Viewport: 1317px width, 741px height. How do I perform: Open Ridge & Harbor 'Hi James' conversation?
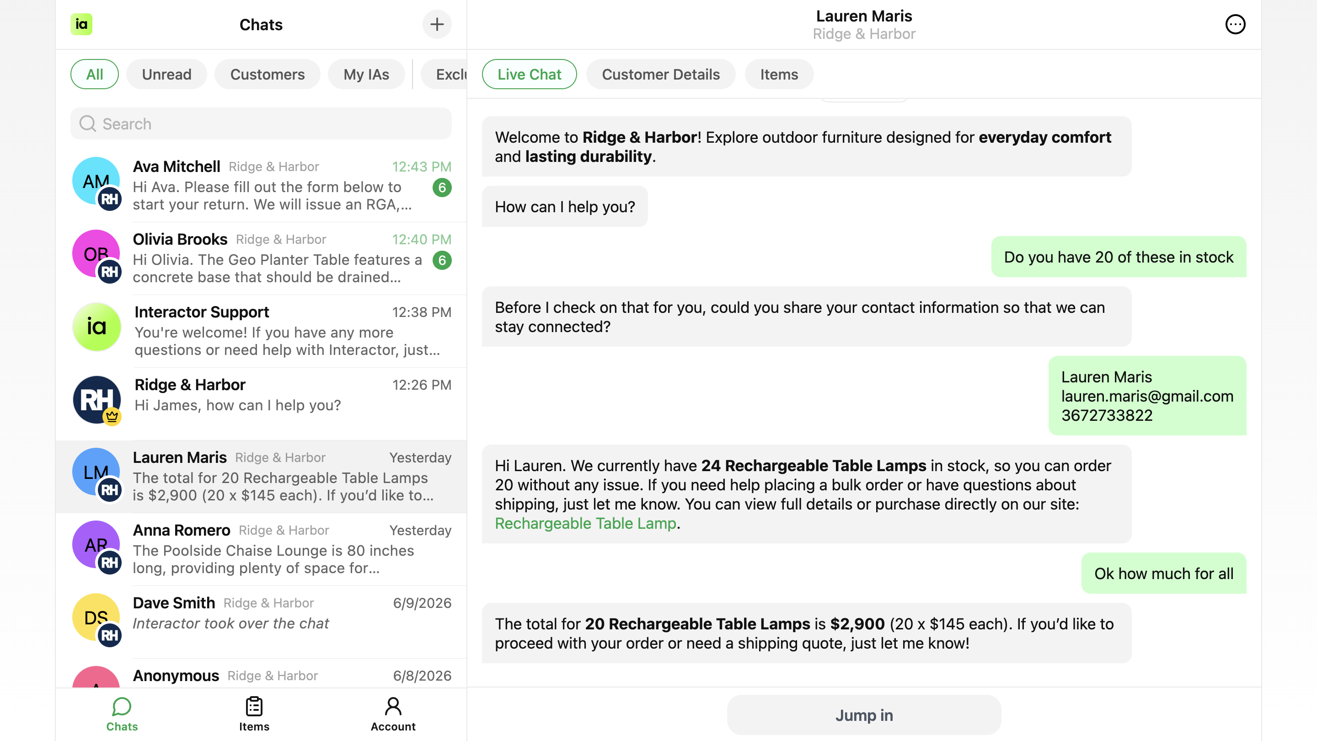pos(261,403)
